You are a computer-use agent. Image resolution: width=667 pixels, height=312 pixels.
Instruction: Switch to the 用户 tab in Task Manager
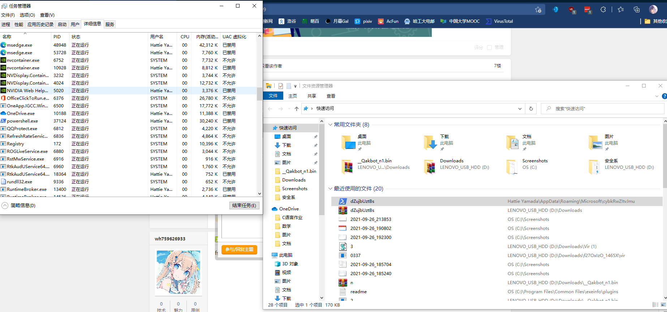pyautogui.click(x=75, y=25)
